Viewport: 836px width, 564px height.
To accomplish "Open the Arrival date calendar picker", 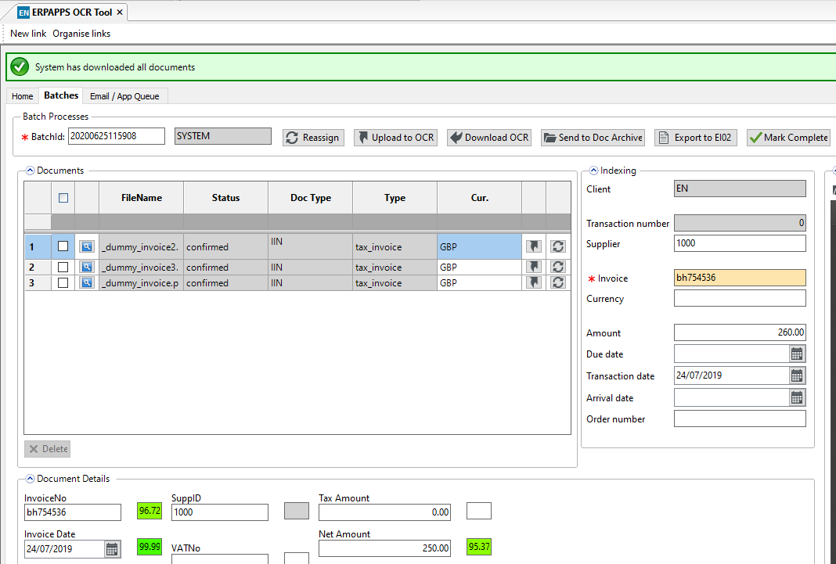I will click(x=796, y=397).
